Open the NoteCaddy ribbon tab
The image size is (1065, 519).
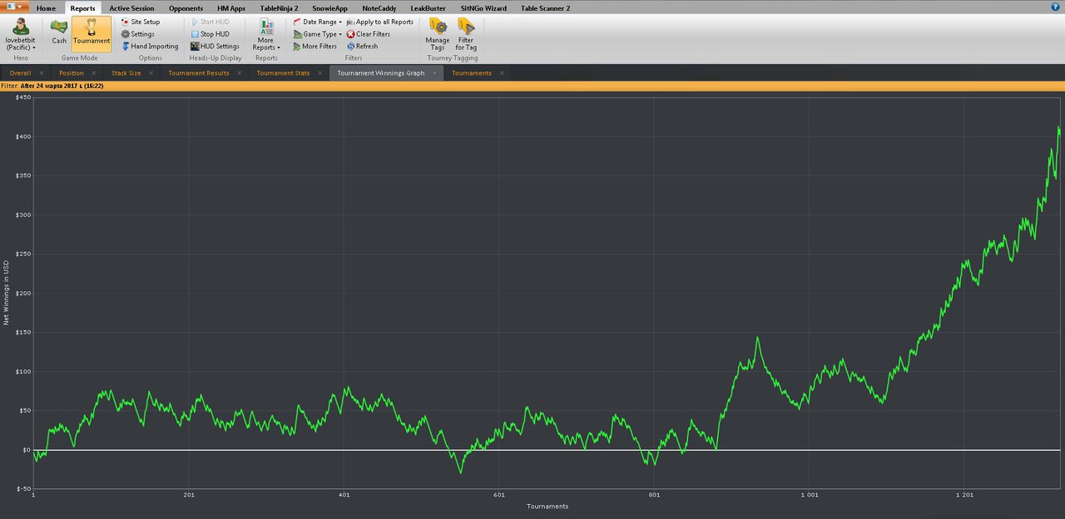click(381, 8)
